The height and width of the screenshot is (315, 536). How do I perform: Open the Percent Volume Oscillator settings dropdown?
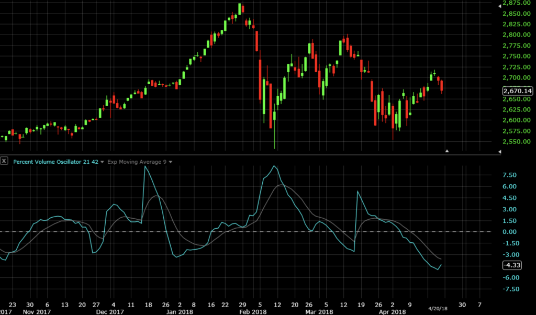click(103, 162)
